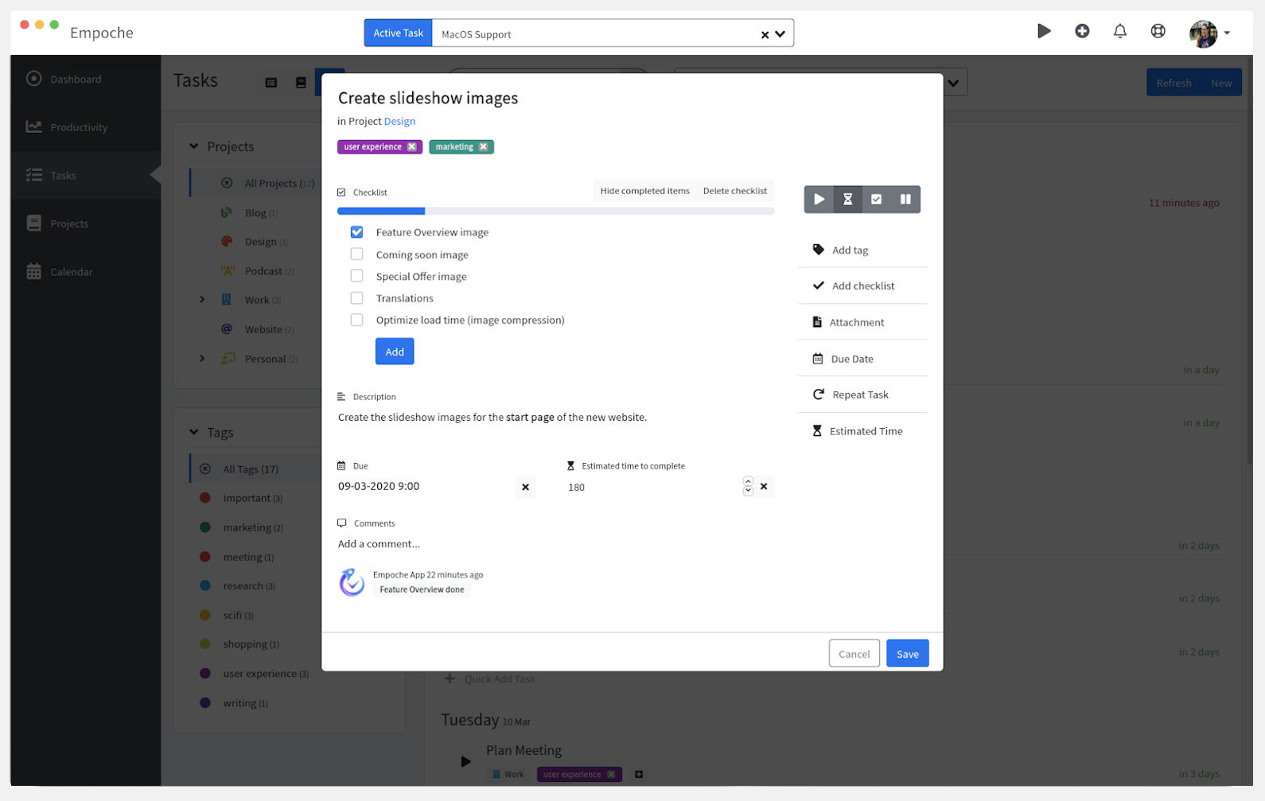
Task: Open the Active Task dropdown arrow
Action: [x=780, y=34]
